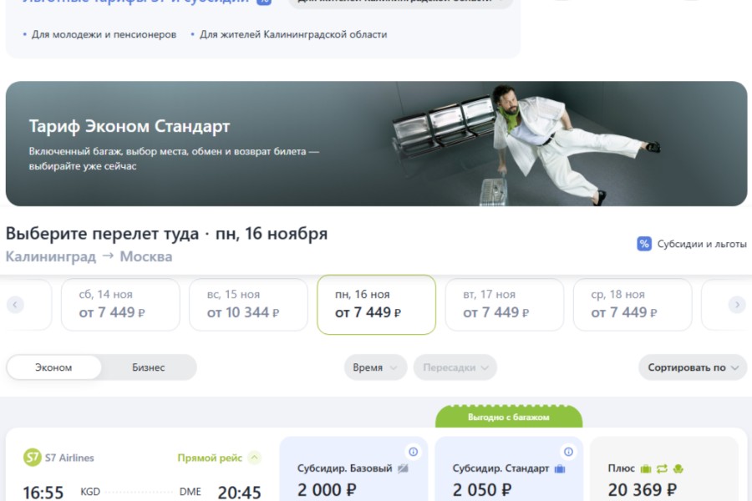Open info icon on Субсидир. Стандарт fare
Screen dimensions: 752x501
568,452
